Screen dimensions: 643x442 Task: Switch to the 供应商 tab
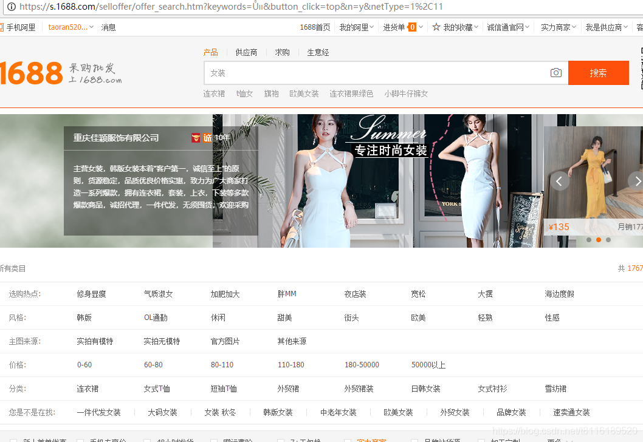246,52
